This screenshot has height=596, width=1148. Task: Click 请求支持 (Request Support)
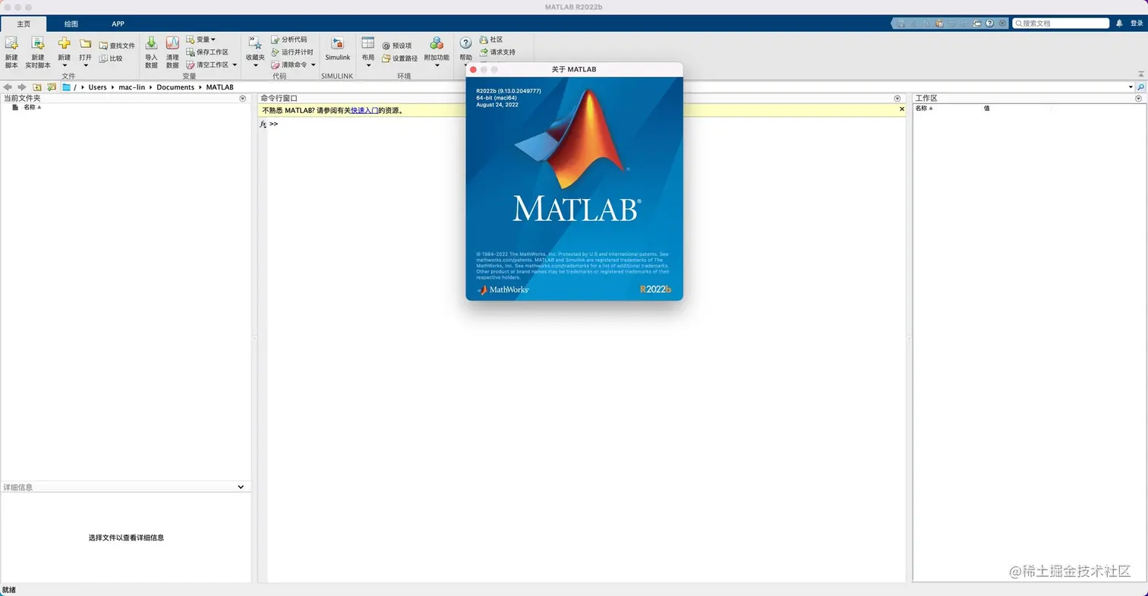coord(497,52)
